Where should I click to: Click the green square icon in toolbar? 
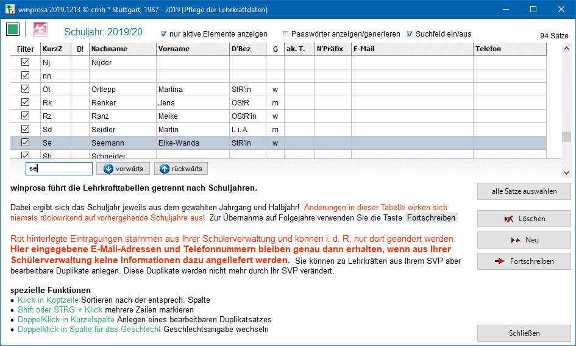[x=13, y=29]
